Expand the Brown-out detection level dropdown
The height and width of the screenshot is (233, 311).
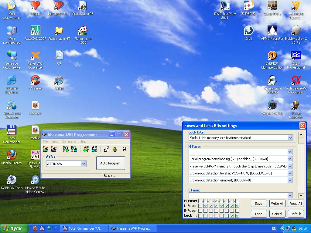point(290,173)
